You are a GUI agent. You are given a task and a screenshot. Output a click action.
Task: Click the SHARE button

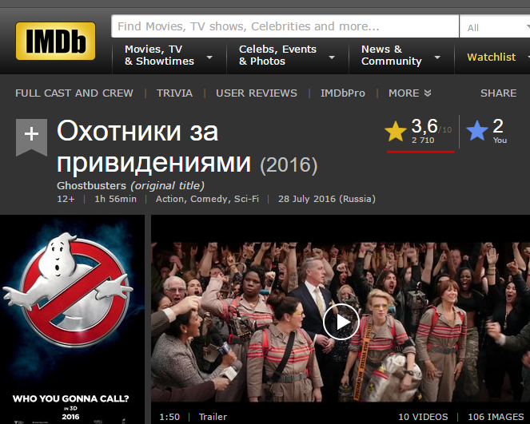coord(499,93)
